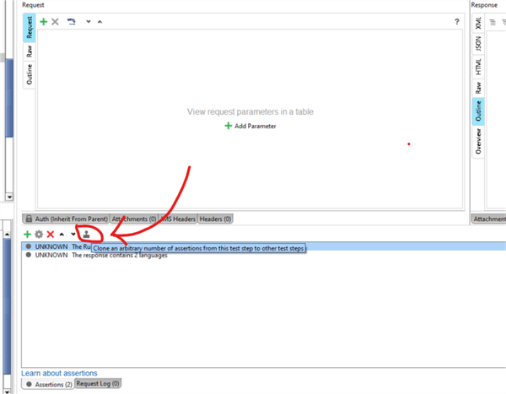Open the JMS Headers tab

click(178, 219)
